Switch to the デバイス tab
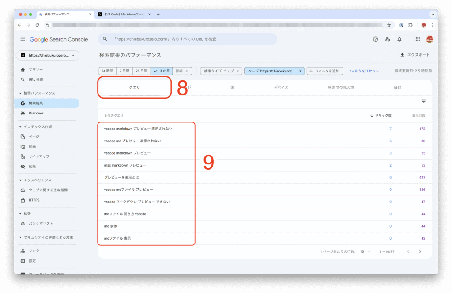This screenshot has height=293, width=452. [281, 88]
